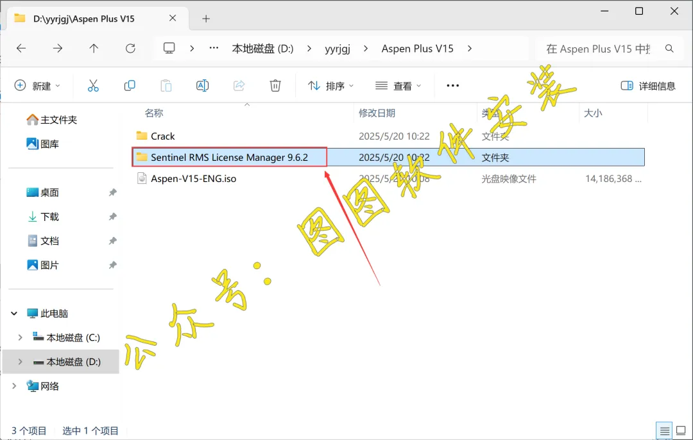This screenshot has width=693, height=440.
Task: Expand chevron after 本地磁盘 (D:) breadcrumb
Action: (309, 49)
